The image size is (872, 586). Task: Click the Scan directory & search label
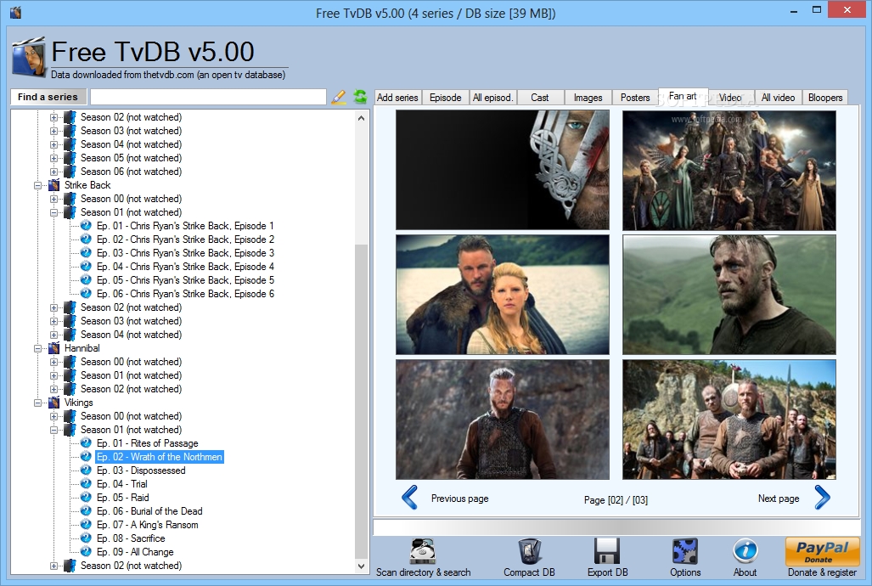(x=423, y=572)
